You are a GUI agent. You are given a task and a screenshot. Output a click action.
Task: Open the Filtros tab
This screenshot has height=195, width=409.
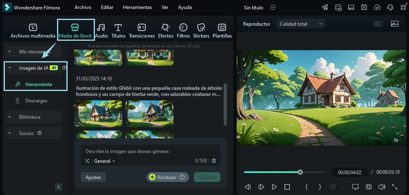(183, 31)
